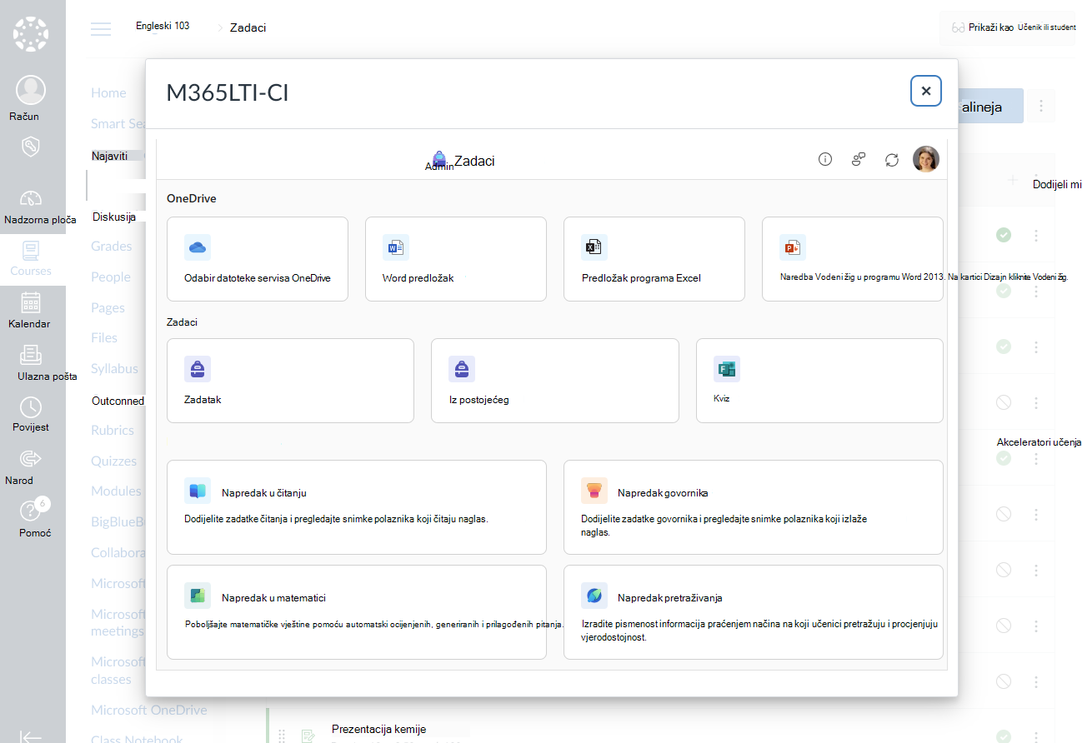This screenshot has width=1082, height=743.
Task: Open Napredak u matematici card
Action: tap(357, 612)
